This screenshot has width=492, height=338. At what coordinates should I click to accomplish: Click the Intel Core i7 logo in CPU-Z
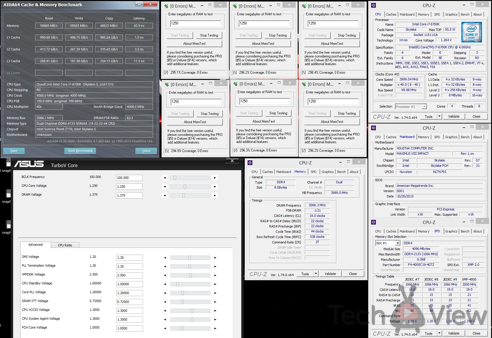(x=471, y=32)
